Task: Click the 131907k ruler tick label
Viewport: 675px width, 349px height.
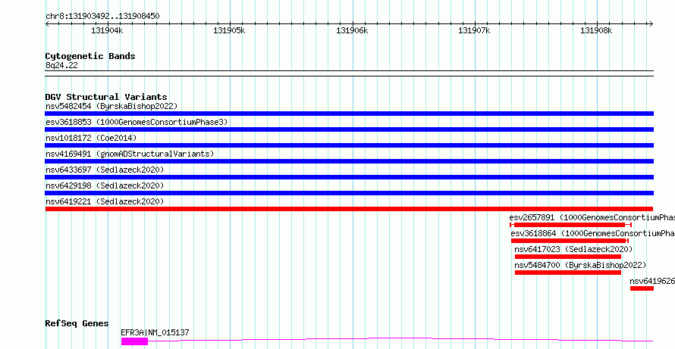Action: [474, 30]
